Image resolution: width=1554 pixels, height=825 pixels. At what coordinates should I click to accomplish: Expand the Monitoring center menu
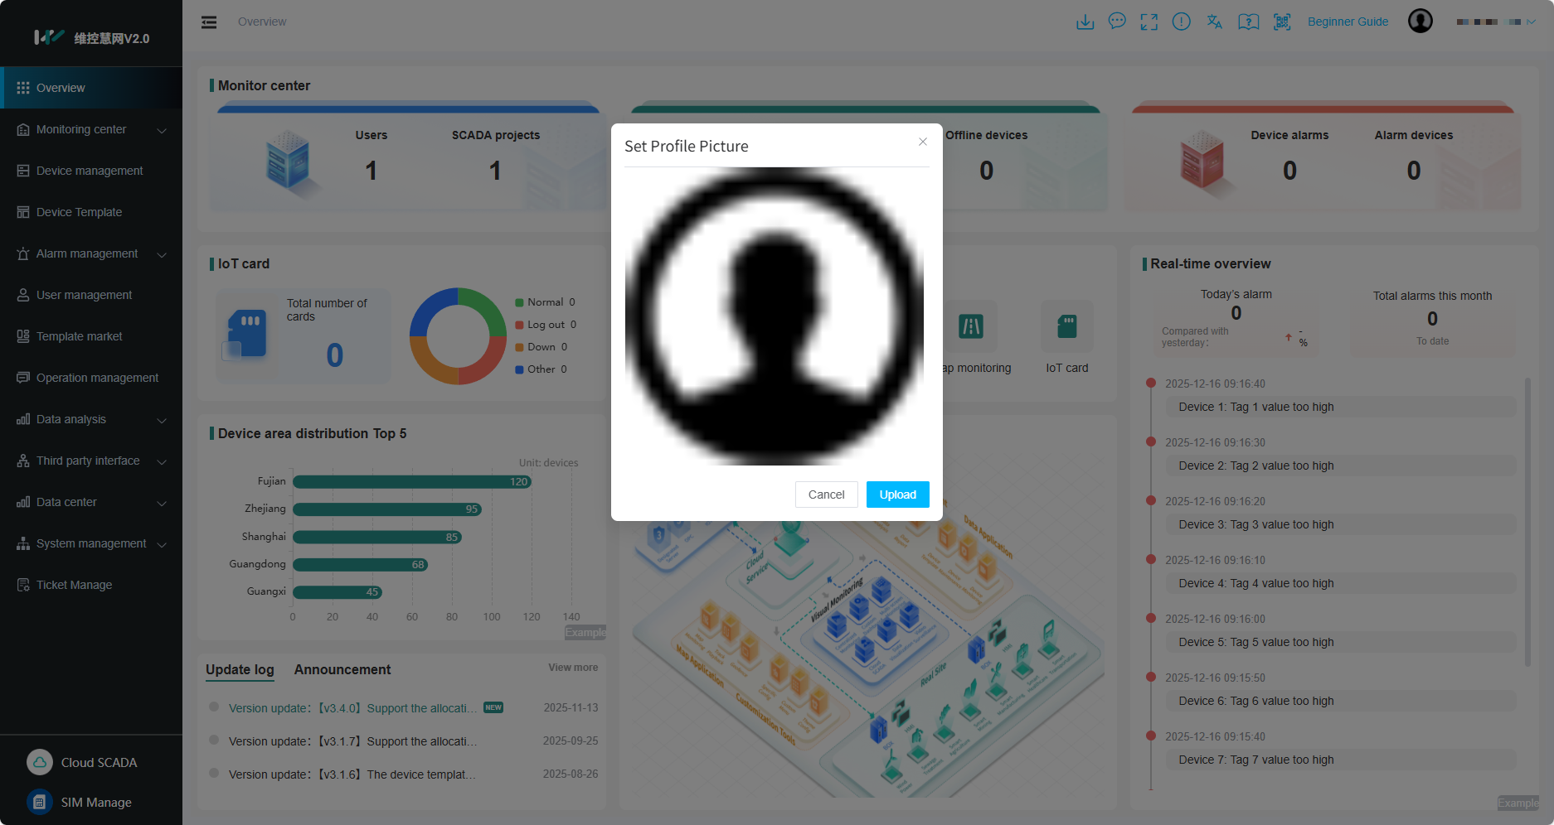[x=91, y=129]
